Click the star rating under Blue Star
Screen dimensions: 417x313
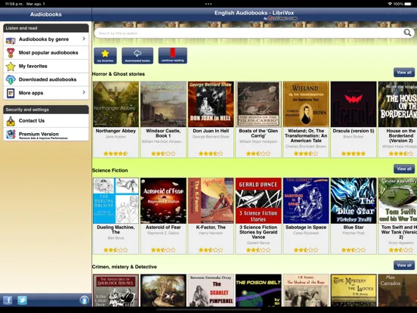tap(354, 250)
